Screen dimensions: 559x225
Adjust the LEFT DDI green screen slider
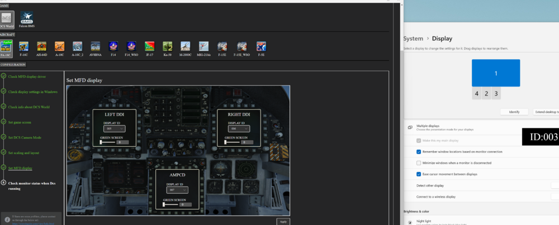point(108,142)
